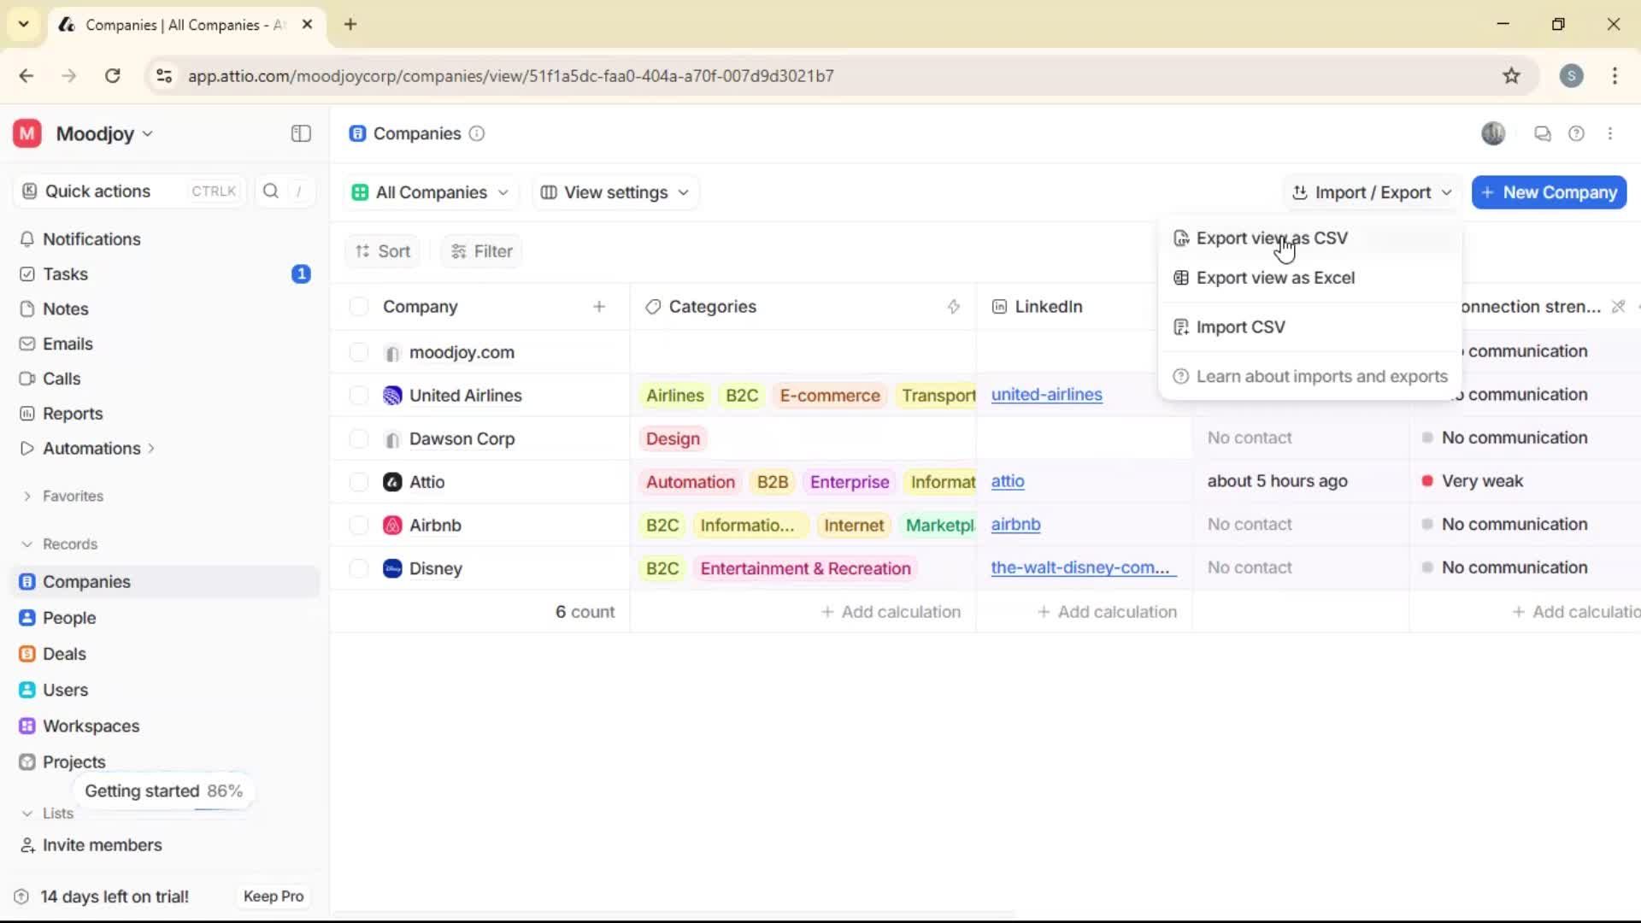Check the Disney row checkbox
This screenshot has height=923, width=1641.
[x=359, y=568]
